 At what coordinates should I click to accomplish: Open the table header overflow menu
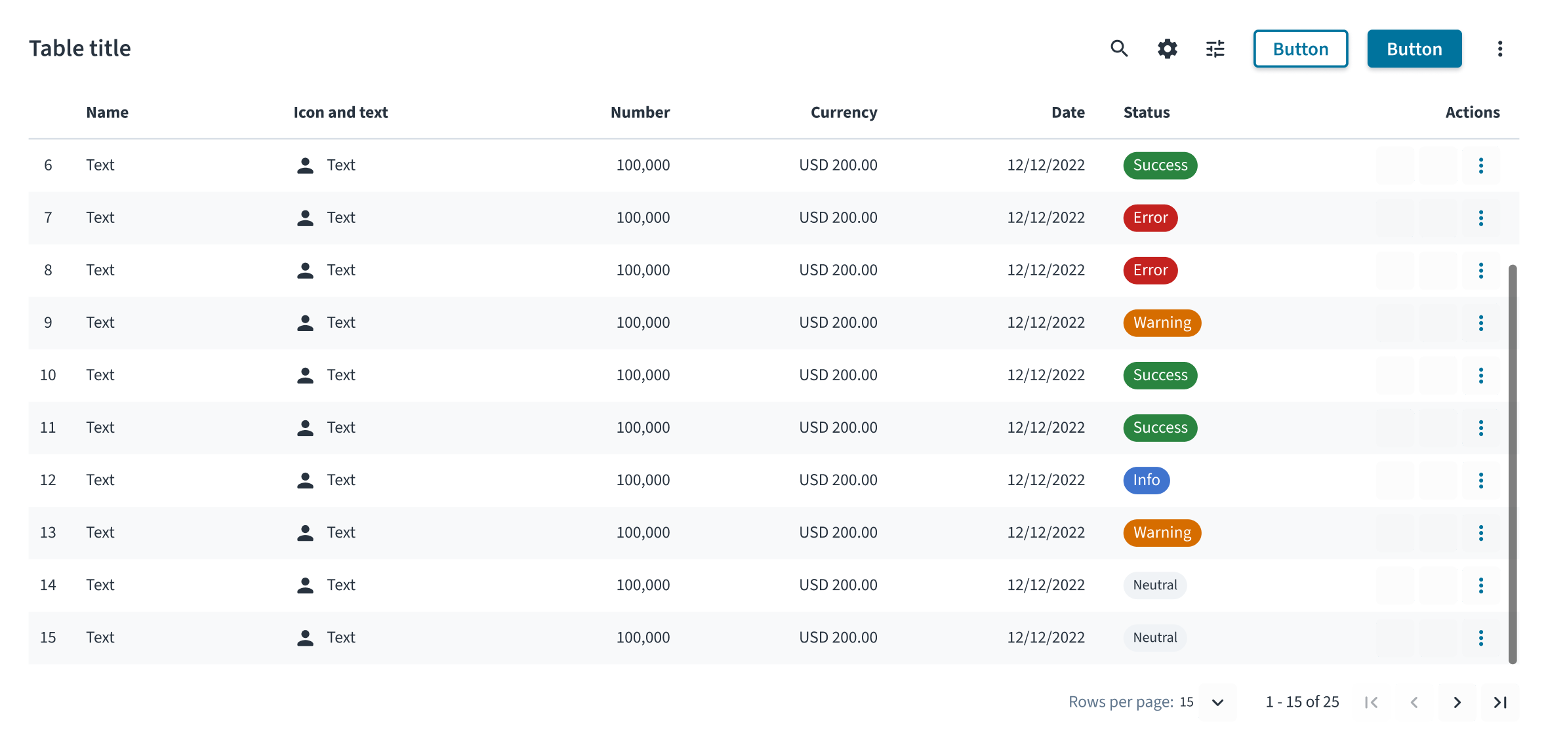point(1499,49)
